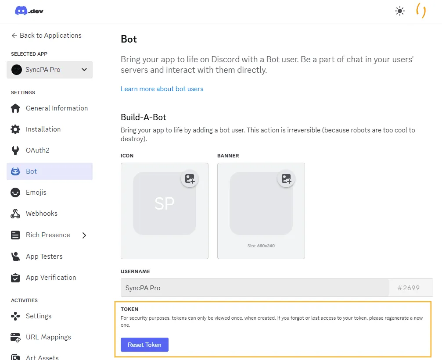
Task: Open the Learn more about bot users link
Action: (162, 89)
